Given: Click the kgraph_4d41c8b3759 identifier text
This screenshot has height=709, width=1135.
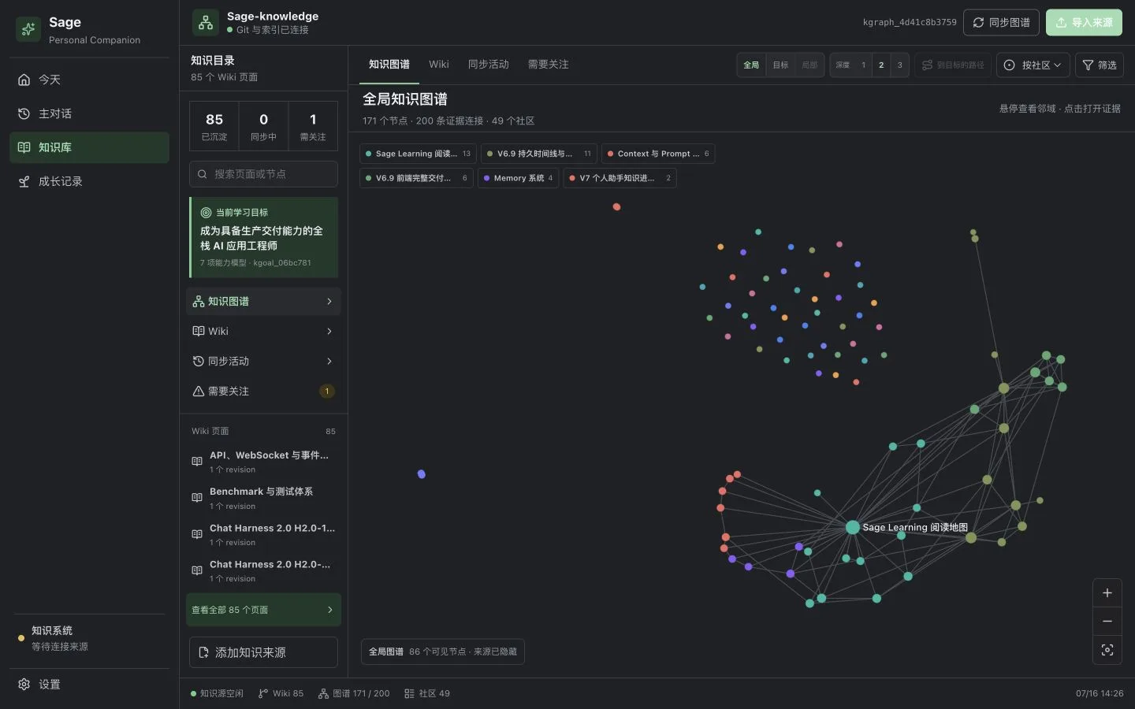Looking at the screenshot, I should [910, 22].
